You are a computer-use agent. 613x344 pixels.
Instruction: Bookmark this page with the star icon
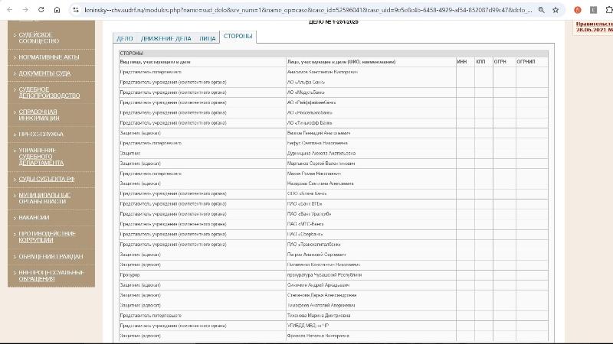point(556,10)
